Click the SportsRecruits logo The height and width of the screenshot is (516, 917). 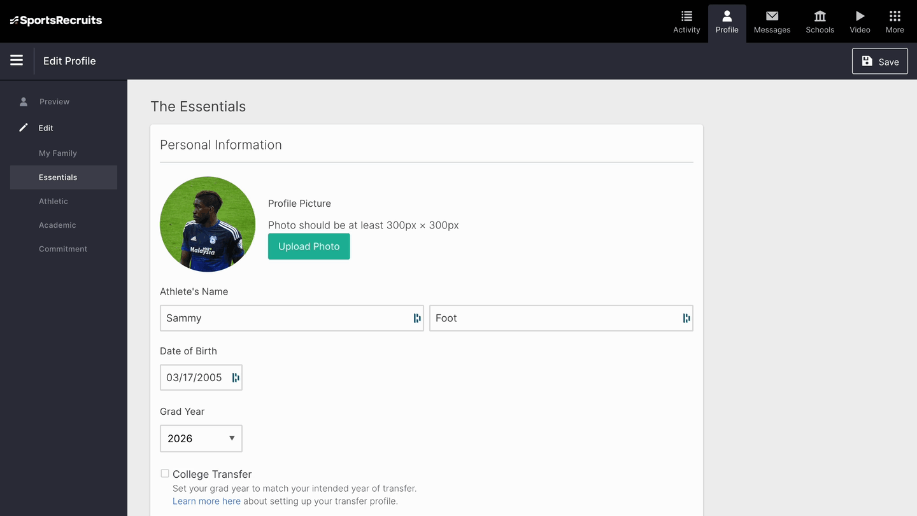point(56,20)
